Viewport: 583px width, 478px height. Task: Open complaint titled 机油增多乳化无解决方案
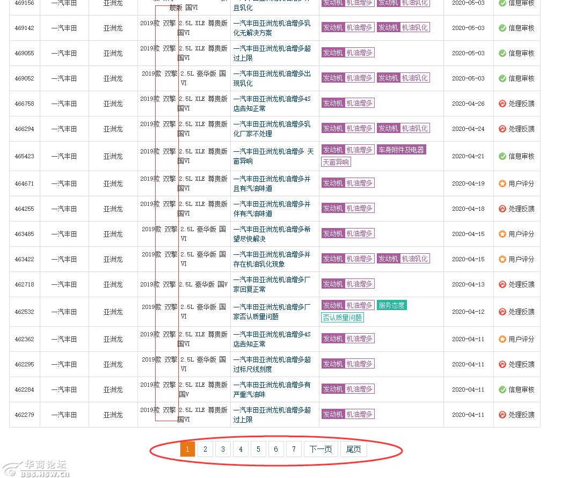tap(272, 28)
